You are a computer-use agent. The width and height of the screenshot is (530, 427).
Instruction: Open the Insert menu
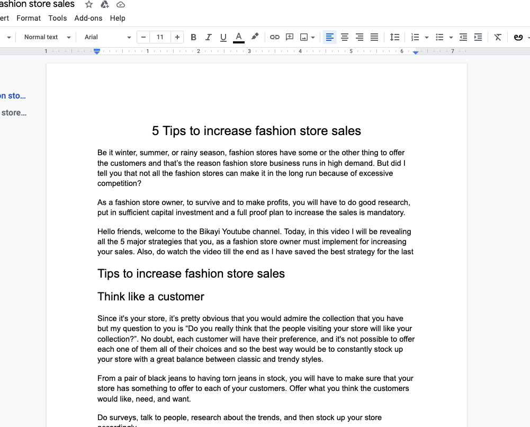pyautogui.click(x=4, y=18)
